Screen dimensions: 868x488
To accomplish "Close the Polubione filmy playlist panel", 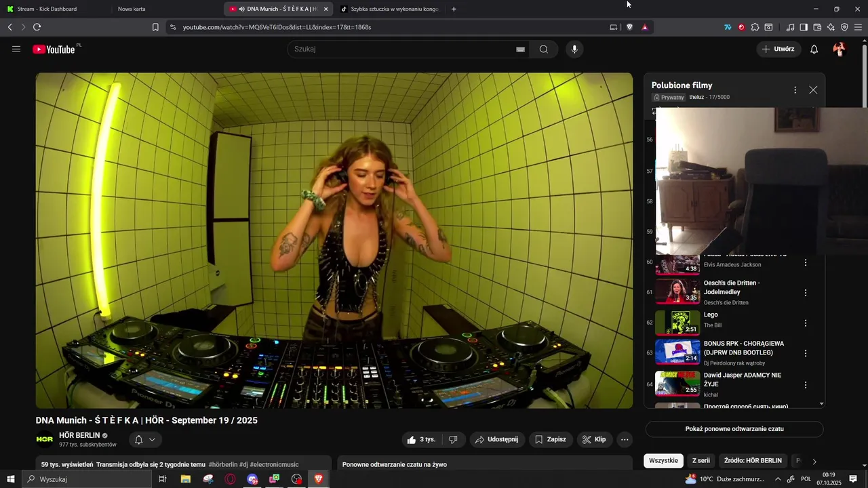I will (x=813, y=90).
